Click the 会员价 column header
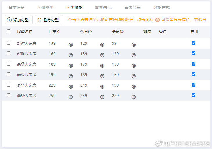 tap(118, 32)
